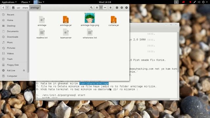Open Floppy Disk in the sidebar
The height and width of the screenshot is (118, 210).
[x=14, y=65]
